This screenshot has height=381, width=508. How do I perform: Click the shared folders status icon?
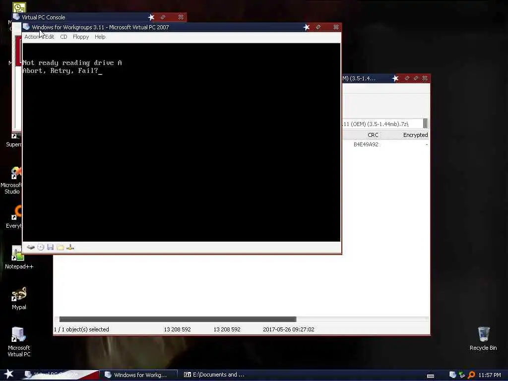pyautogui.click(x=60, y=247)
